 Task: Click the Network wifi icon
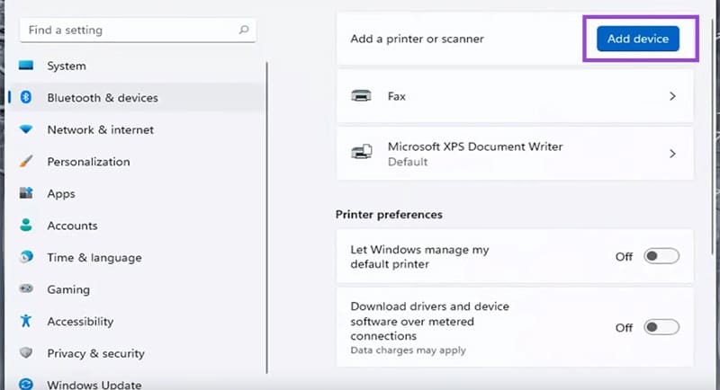26,129
